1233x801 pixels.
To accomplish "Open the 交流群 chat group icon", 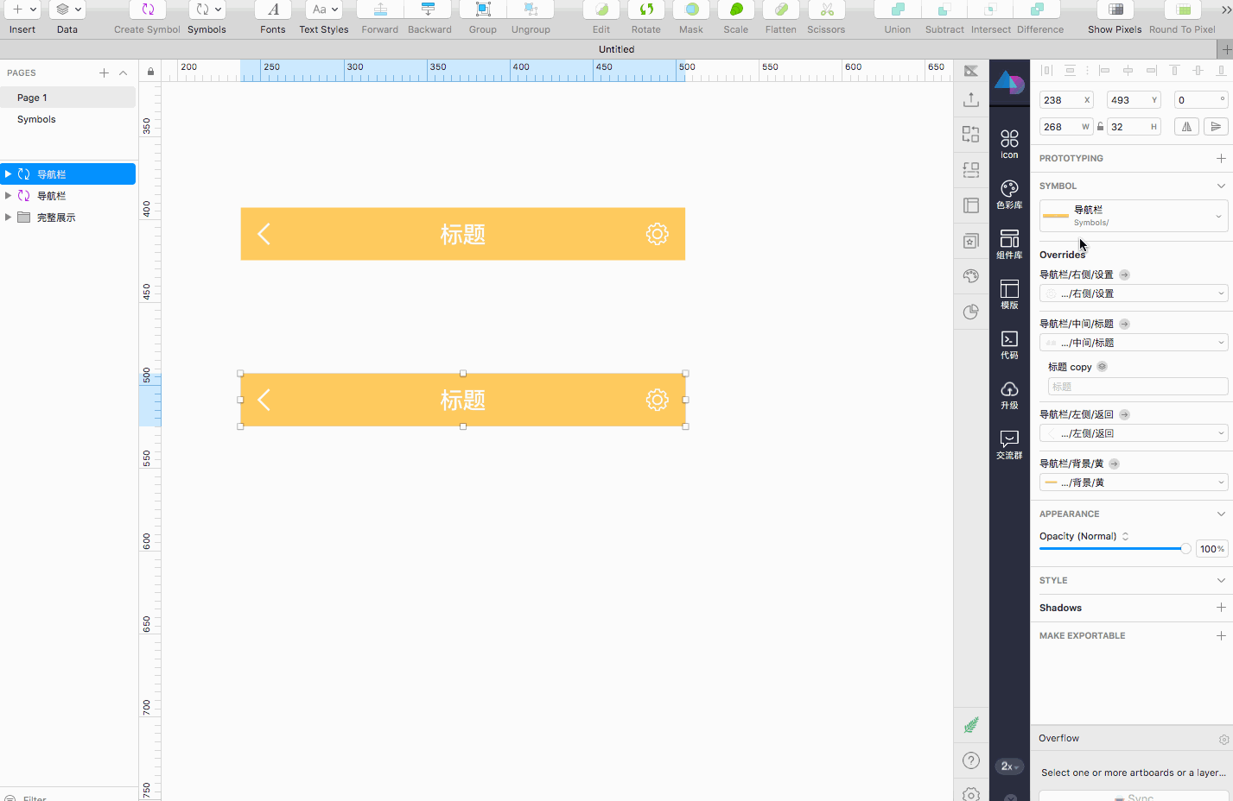I will click(1009, 445).
